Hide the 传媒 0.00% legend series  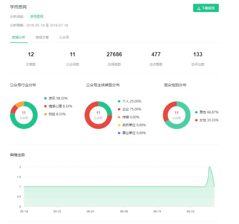tap(119, 117)
